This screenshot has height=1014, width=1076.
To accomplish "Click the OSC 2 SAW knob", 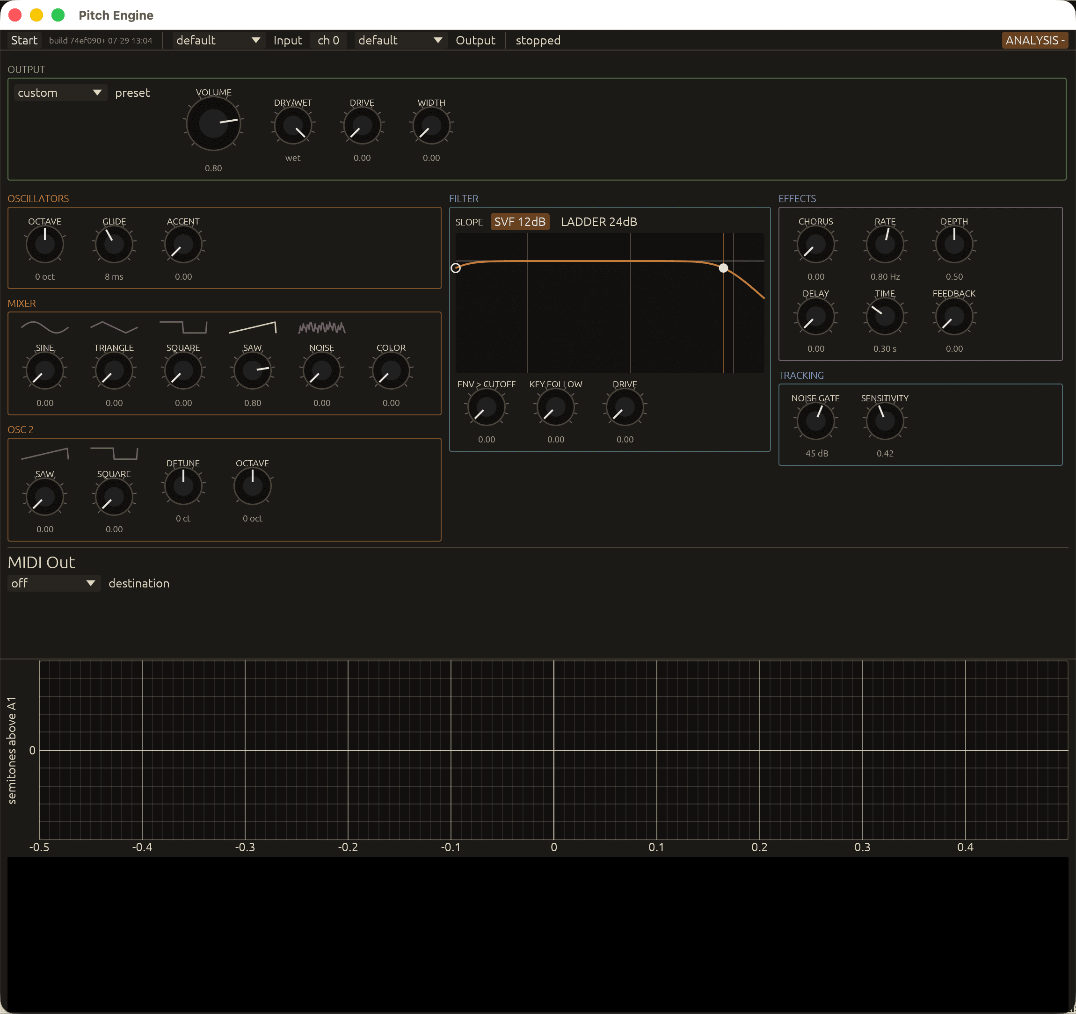I will click(x=45, y=497).
